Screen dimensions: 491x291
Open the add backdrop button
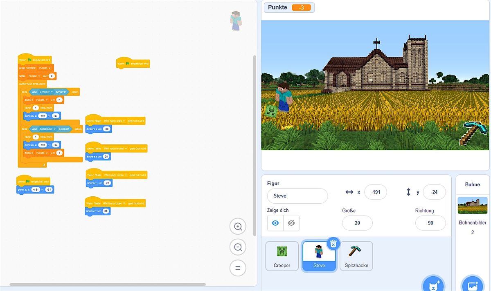472,284
